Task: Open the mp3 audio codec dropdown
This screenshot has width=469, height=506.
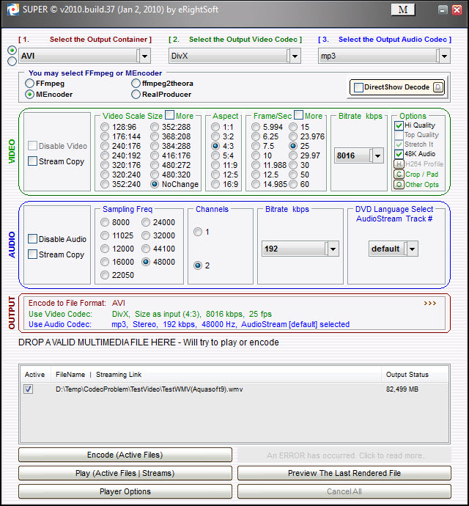Action: [x=443, y=56]
